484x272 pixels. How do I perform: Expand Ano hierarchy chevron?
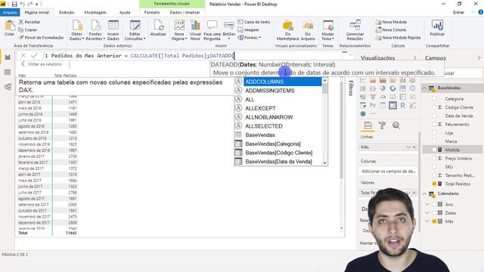coord(427,204)
